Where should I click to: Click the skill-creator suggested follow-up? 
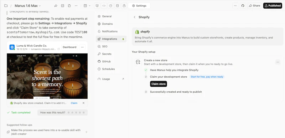point(47,132)
